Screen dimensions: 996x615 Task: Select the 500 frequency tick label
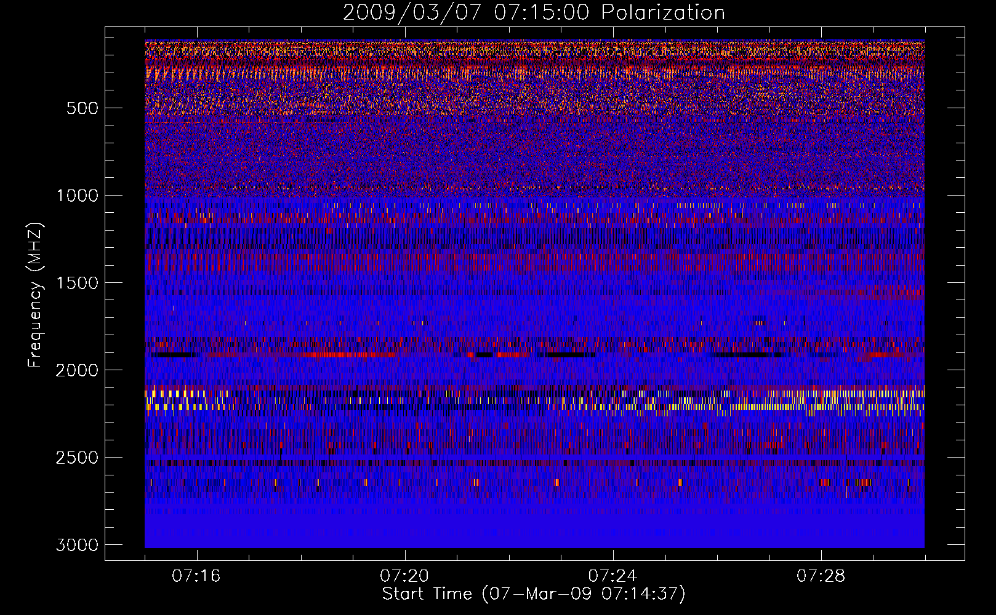click(x=82, y=108)
